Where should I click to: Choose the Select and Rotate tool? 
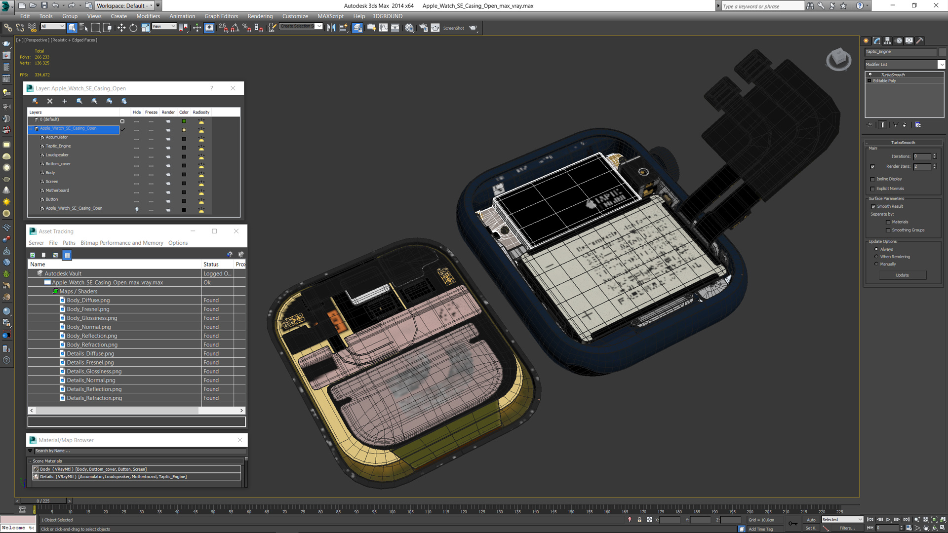(x=133, y=28)
